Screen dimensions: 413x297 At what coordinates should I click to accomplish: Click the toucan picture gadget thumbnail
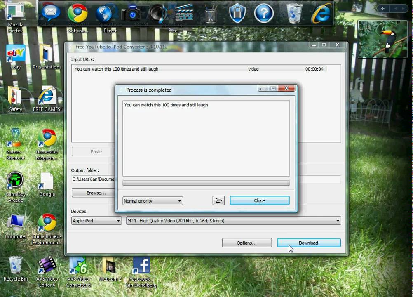382,39
